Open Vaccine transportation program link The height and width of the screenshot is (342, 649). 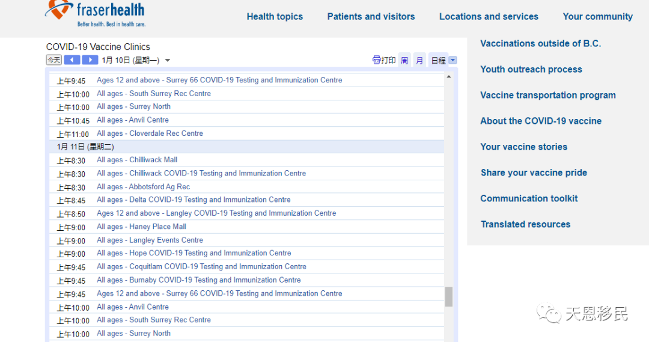click(x=548, y=95)
